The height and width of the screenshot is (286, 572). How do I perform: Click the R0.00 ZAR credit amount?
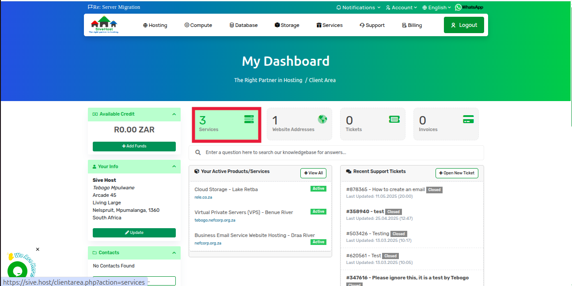tap(134, 130)
